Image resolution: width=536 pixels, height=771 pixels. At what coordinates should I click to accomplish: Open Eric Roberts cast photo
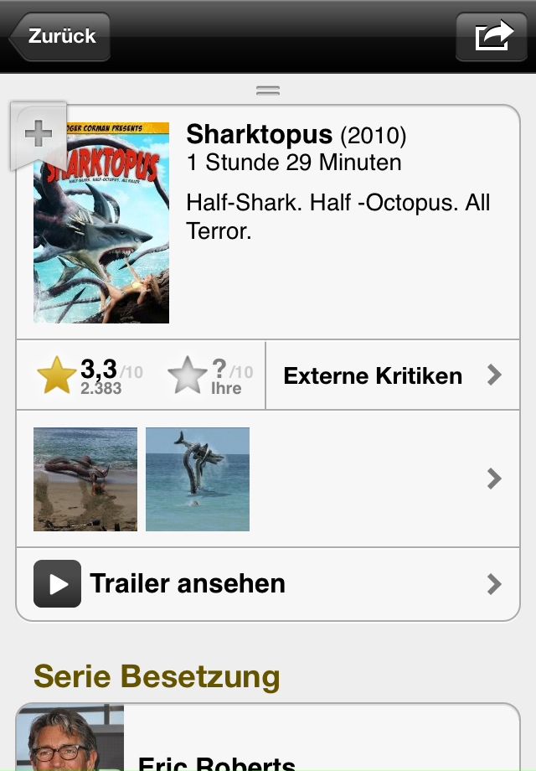(70, 738)
